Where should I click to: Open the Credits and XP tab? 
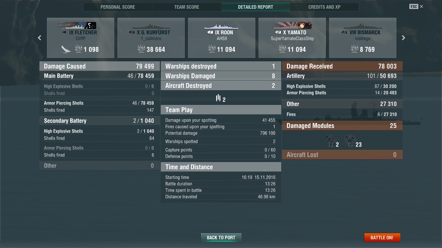click(x=325, y=7)
